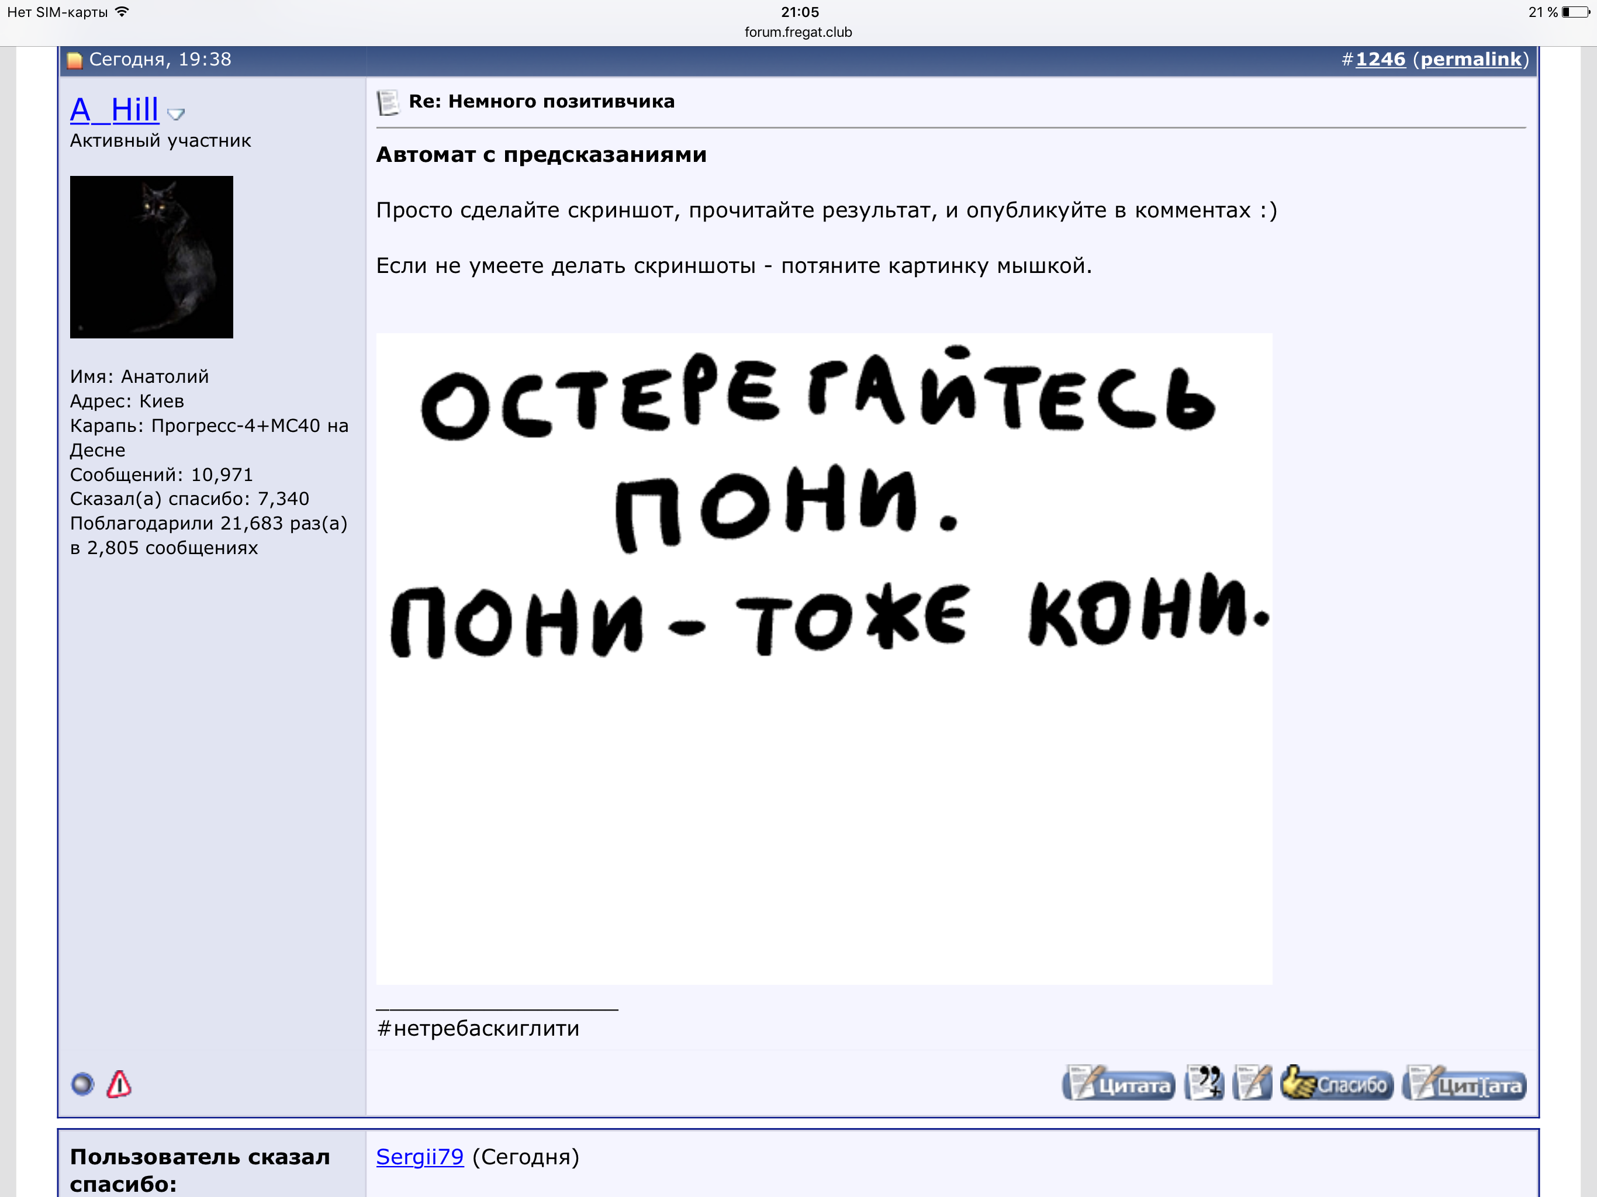
Task: Click the black cat avatar image
Action: pos(151,257)
